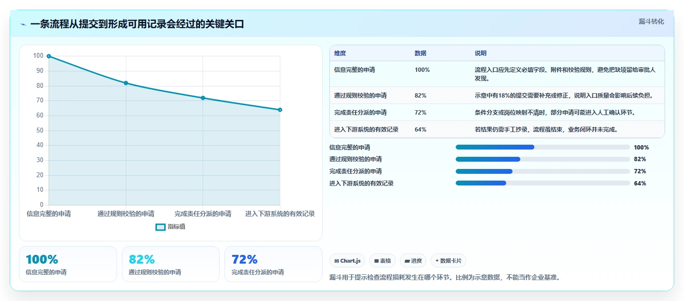Click the 通过规则校验的申请 progress bar

[x=543, y=159]
